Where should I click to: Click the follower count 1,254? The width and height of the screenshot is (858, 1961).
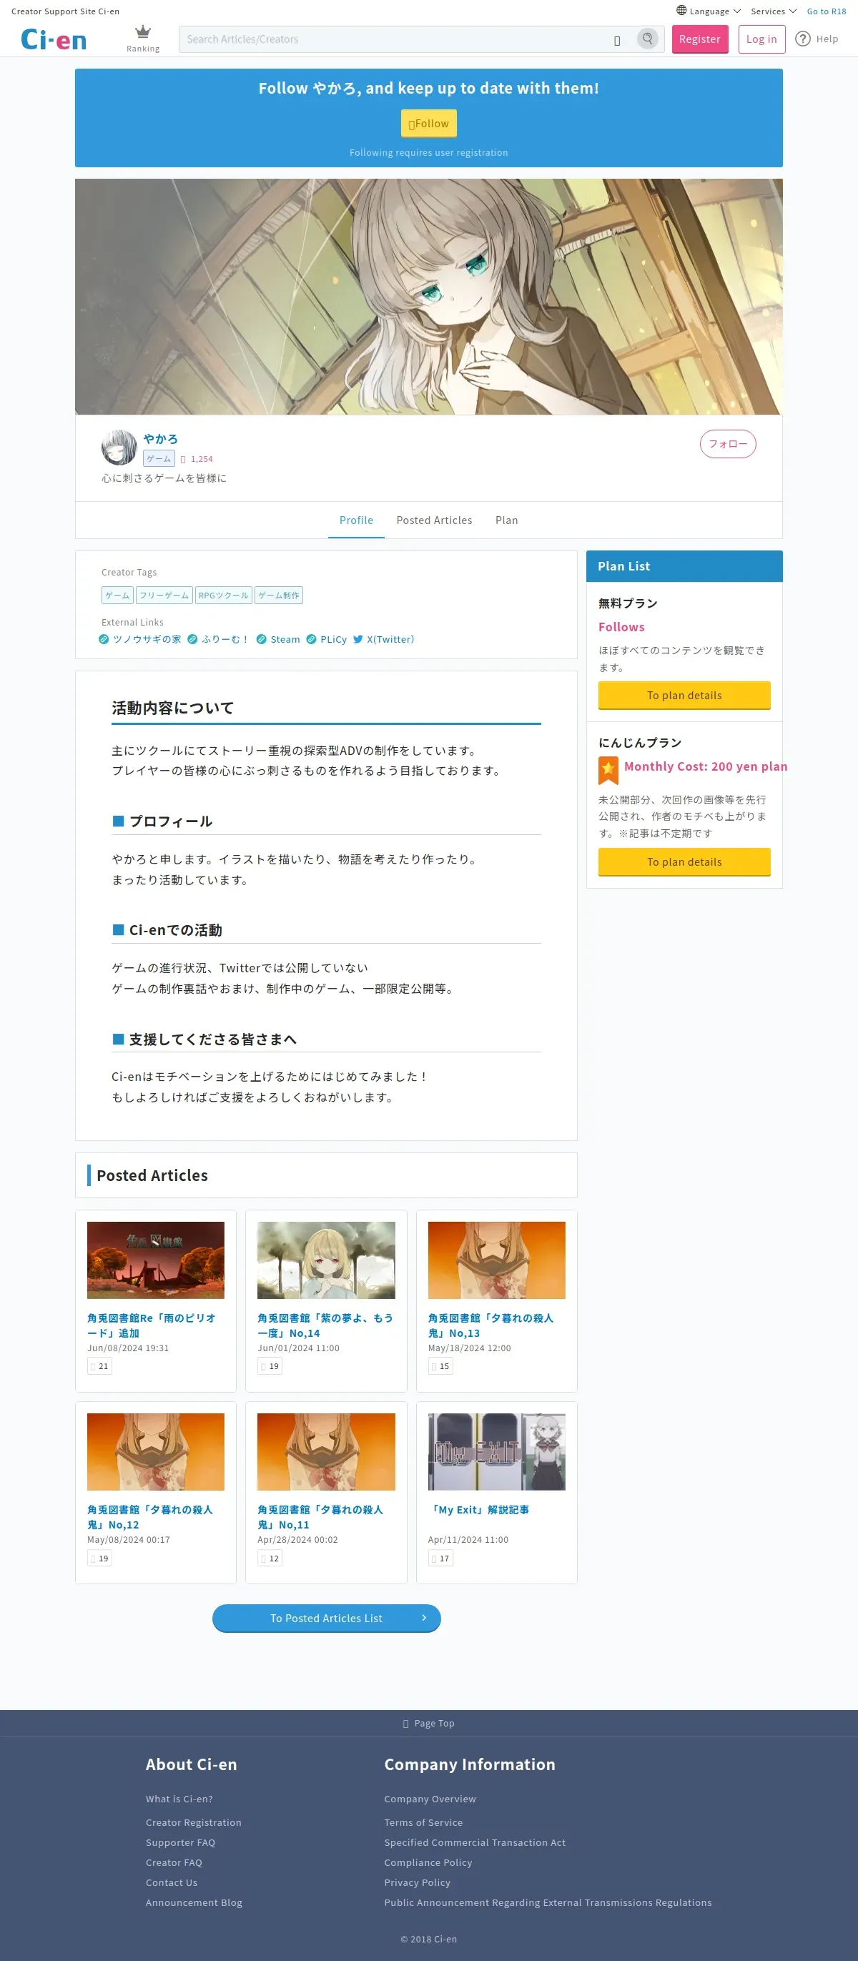tap(202, 459)
